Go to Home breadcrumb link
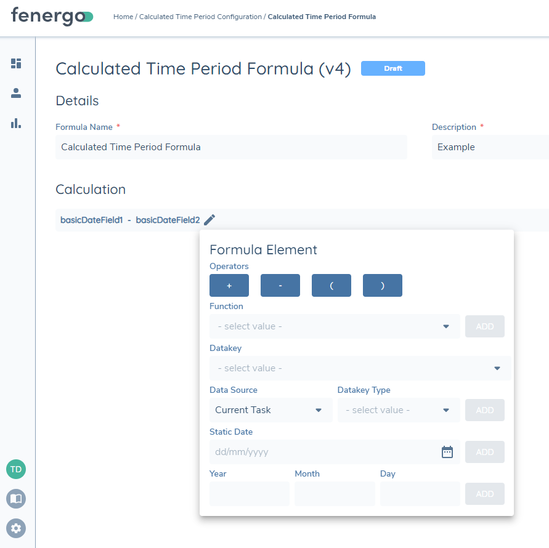 tap(123, 17)
